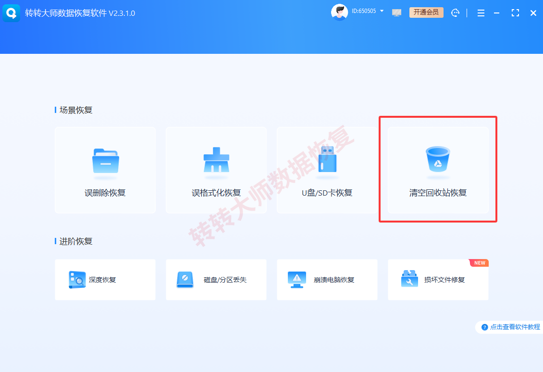Close the data recovery application
The height and width of the screenshot is (372, 543).
533,13
